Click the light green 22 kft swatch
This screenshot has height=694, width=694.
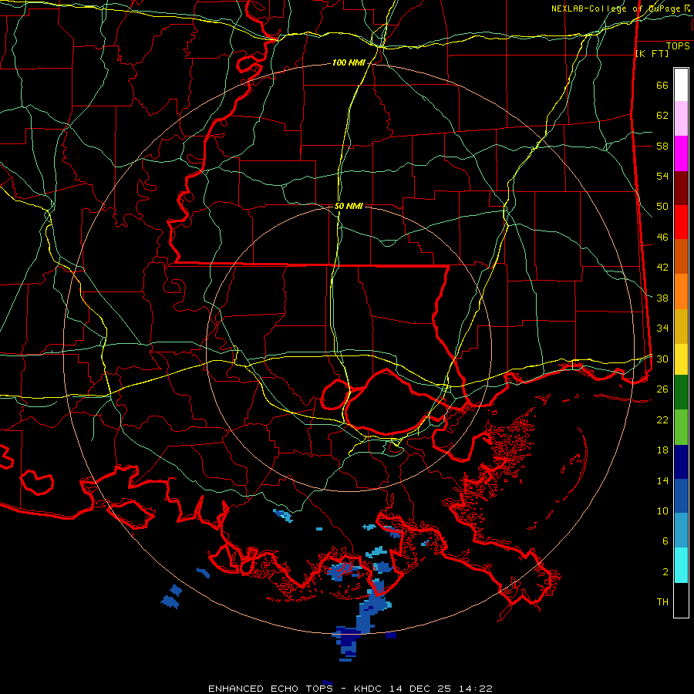[681, 427]
